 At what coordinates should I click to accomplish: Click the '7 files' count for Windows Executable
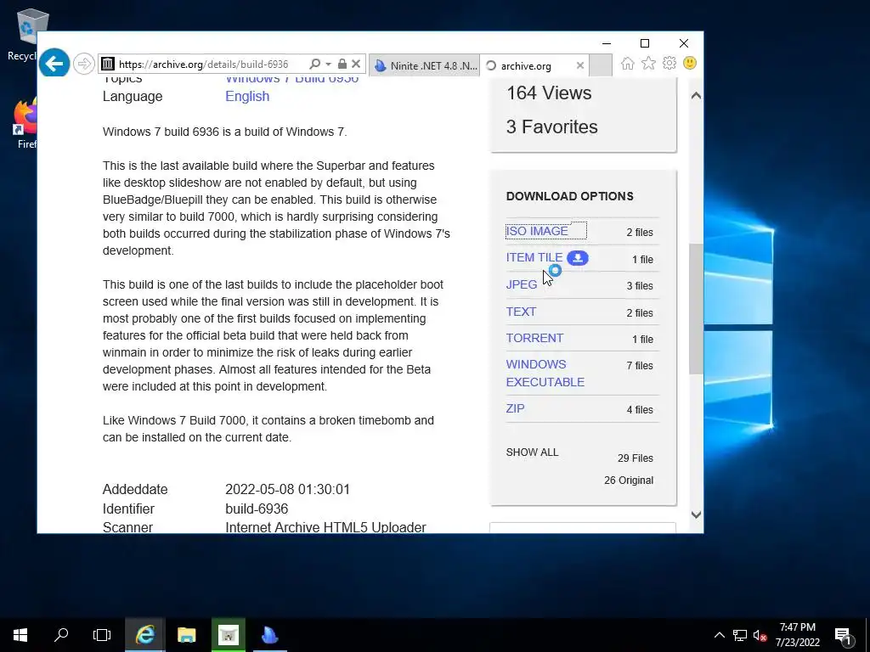(640, 365)
